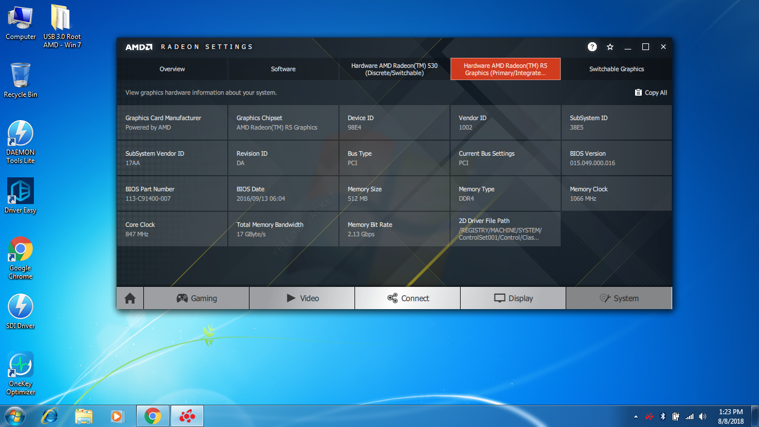Viewport: 759px width, 427px height.
Task: Click the Bus Type tile
Action: pos(395,158)
